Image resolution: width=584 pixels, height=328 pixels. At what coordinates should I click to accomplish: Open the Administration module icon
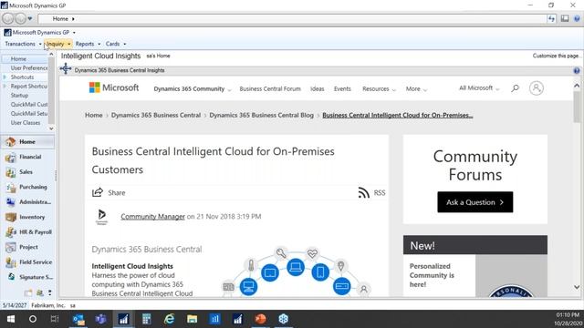coord(10,202)
